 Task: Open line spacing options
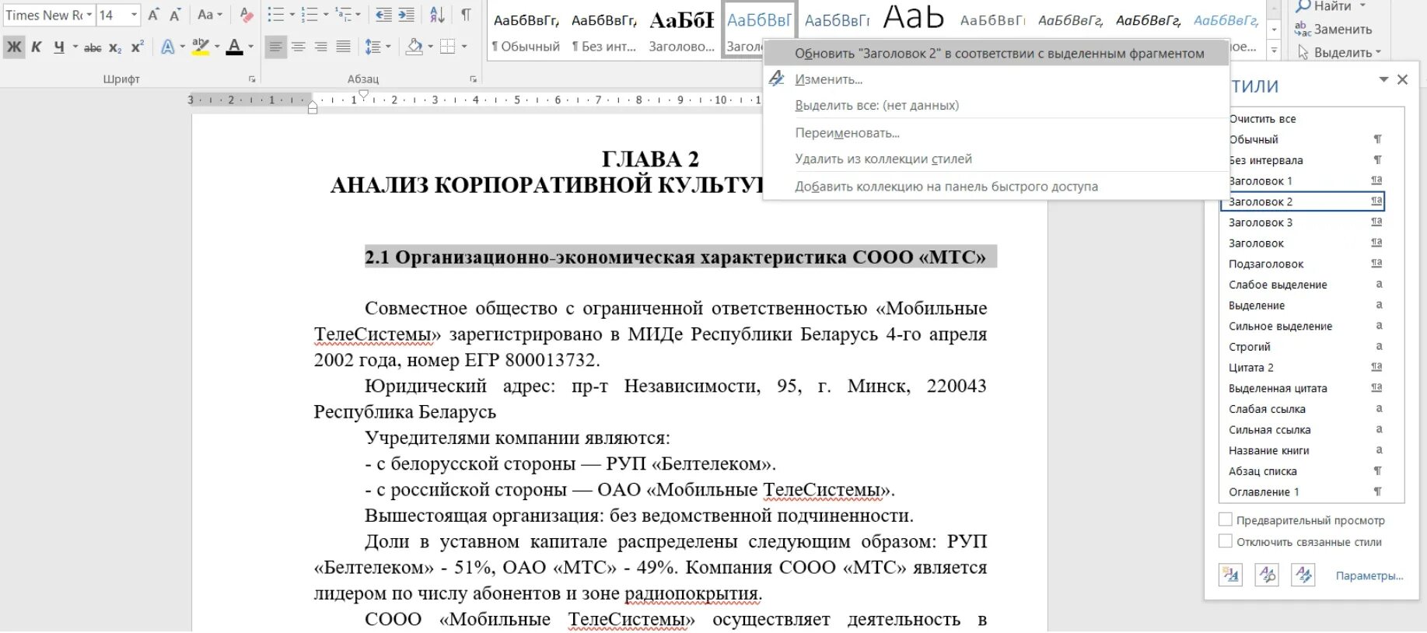coord(376,47)
